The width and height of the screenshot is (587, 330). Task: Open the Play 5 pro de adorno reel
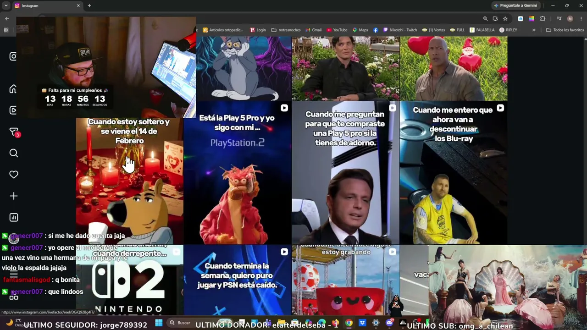(x=345, y=173)
